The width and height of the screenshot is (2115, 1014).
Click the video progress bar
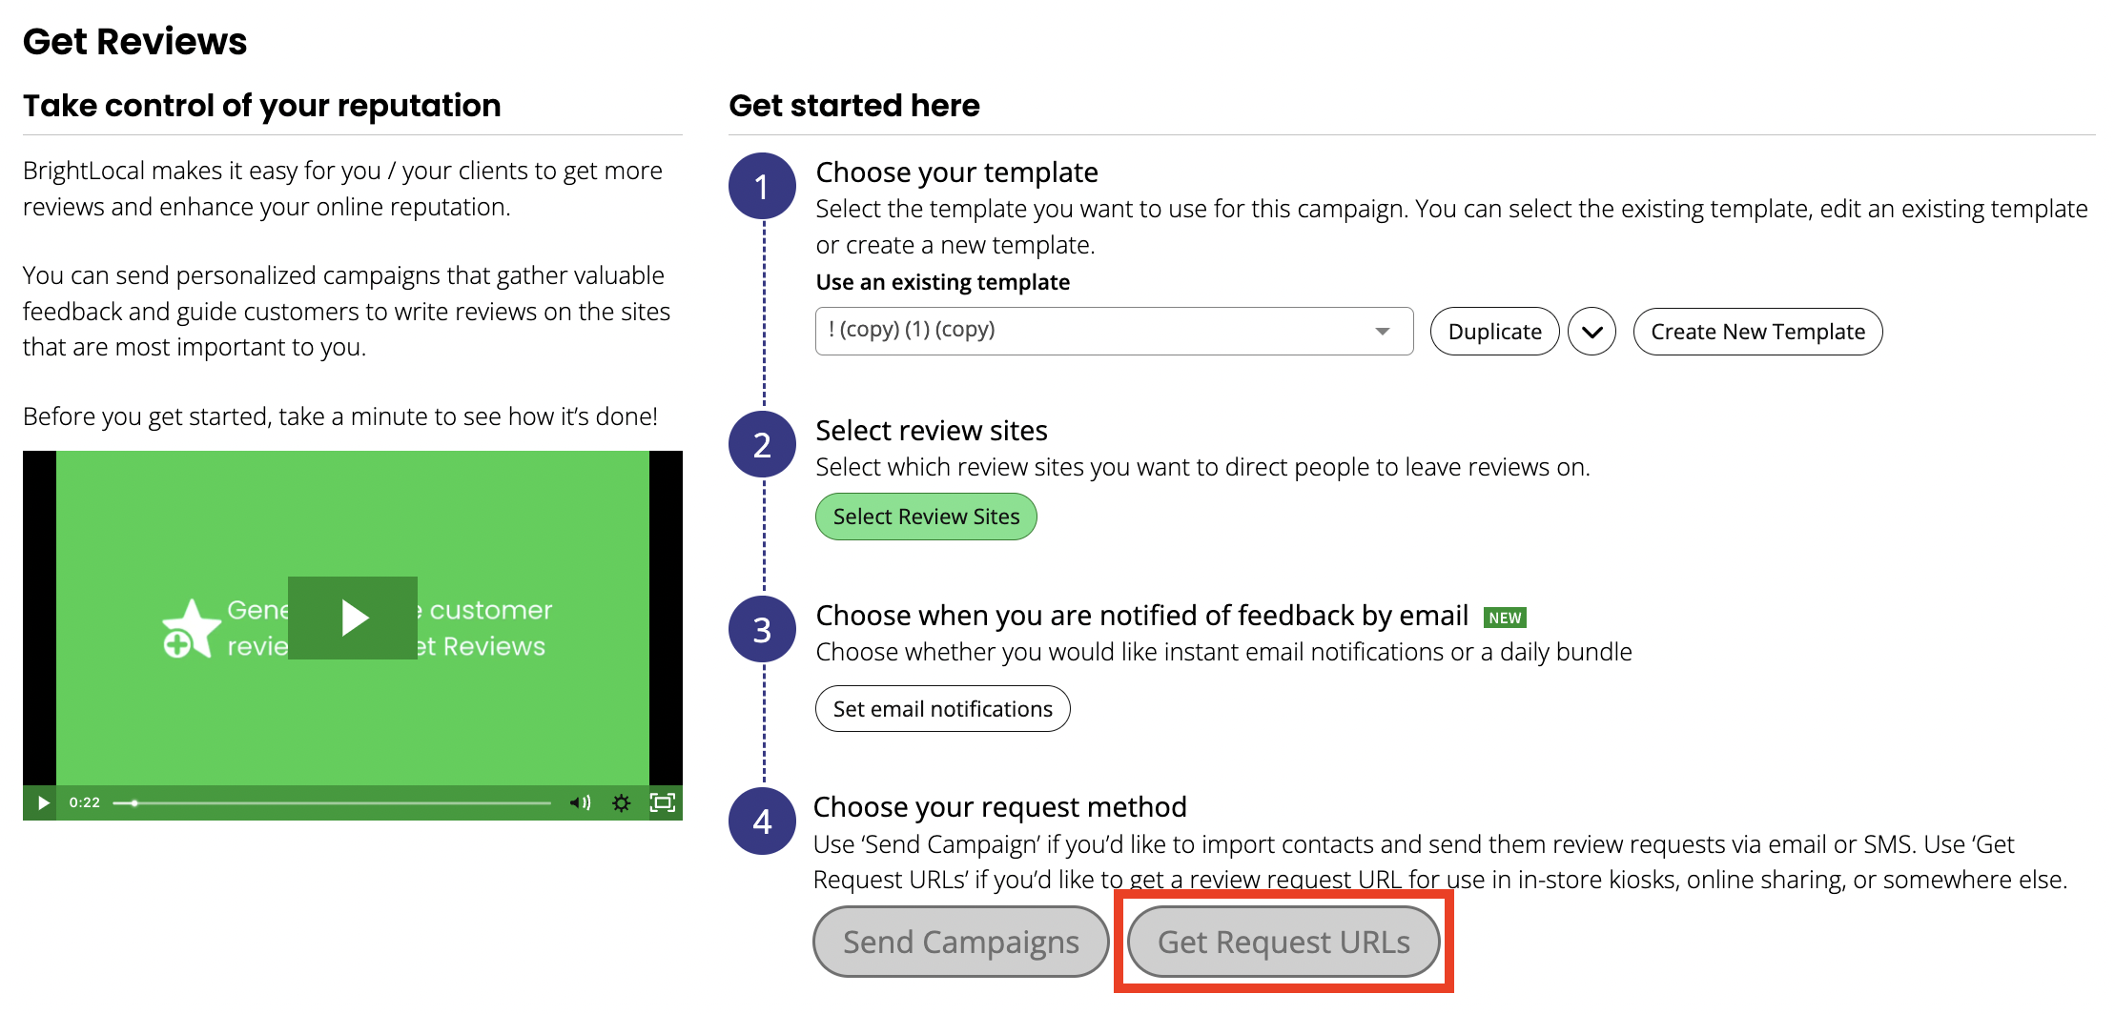coord(332,803)
